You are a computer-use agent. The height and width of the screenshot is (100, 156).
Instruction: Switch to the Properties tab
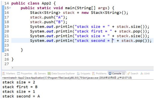pyautogui.click(x=25, y=74)
